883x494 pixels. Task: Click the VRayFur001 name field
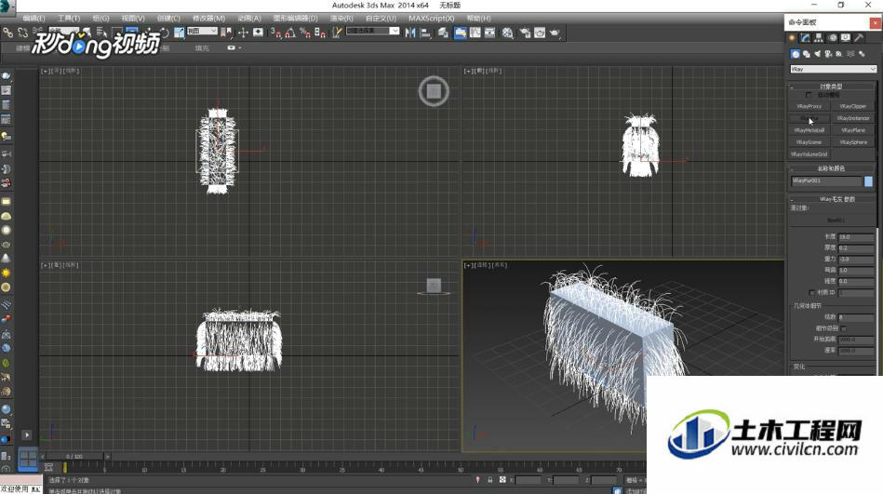tap(826, 180)
